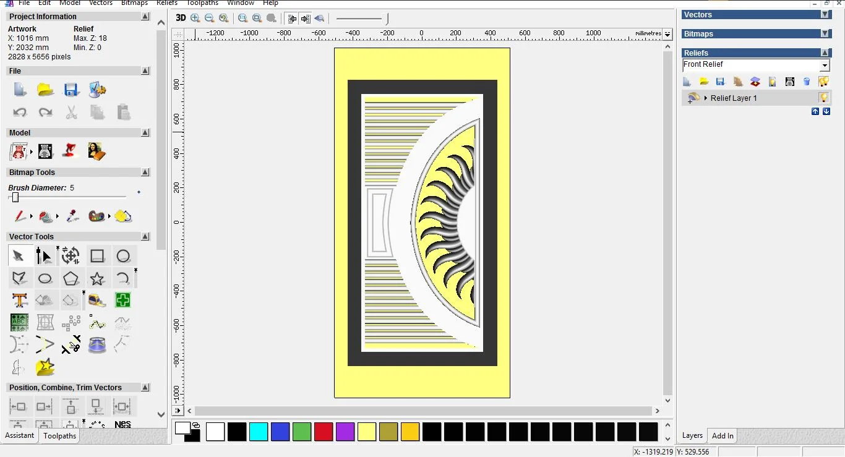Collapse the Vector Tools section
Image resolution: width=845 pixels, height=457 pixels.
[x=145, y=237]
